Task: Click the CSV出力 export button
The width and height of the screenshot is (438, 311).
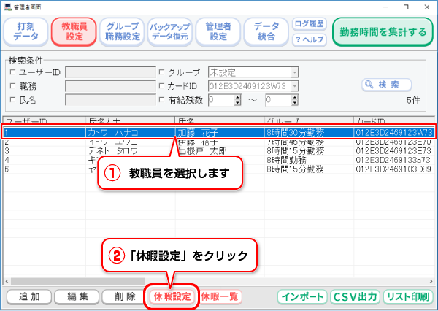Action: 354,296
